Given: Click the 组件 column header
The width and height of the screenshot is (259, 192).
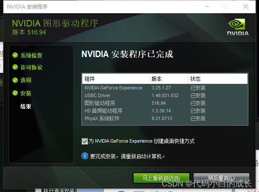Looking at the screenshot, I should [x=115, y=79].
